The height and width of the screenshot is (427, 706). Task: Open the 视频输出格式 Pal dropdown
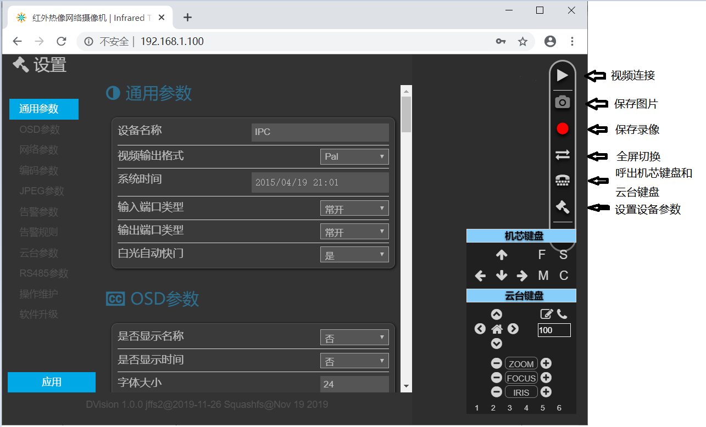[x=354, y=156]
